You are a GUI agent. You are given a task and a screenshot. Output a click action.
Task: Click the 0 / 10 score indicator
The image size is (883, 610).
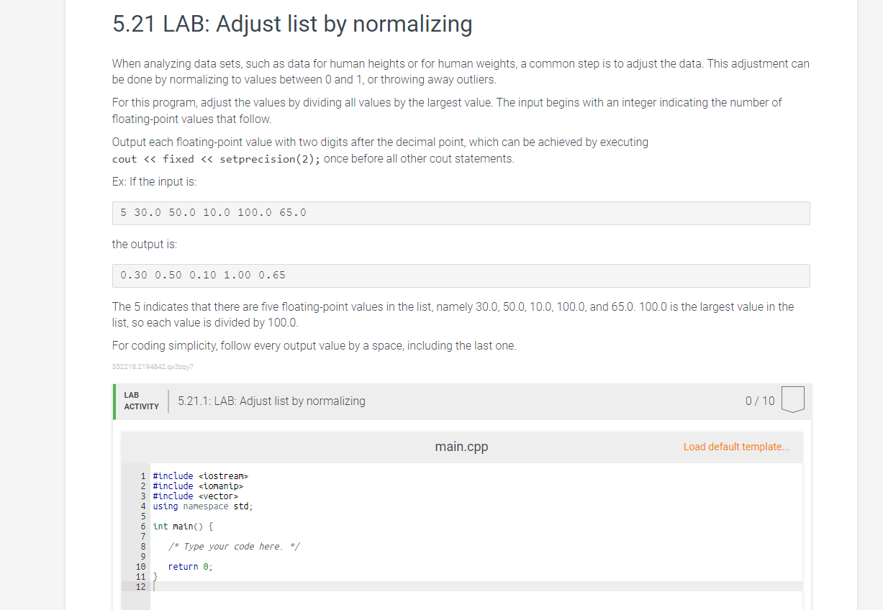pyautogui.click(x=760, y=401)
